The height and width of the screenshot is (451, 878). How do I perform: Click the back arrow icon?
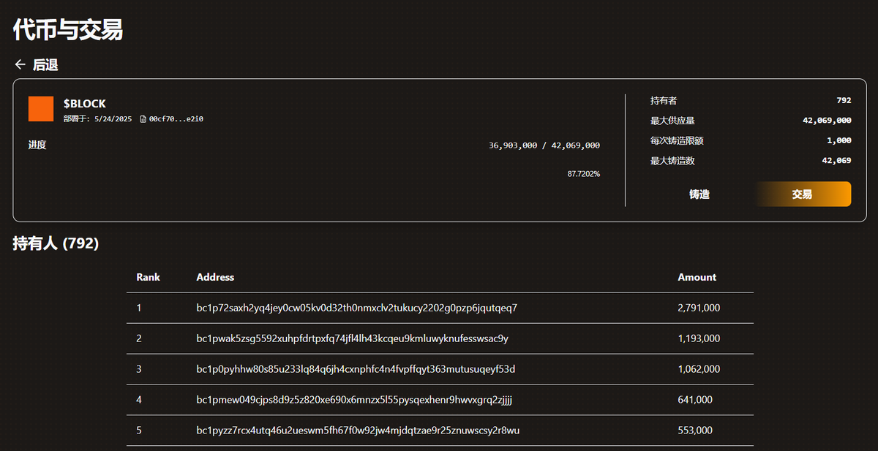20,65
